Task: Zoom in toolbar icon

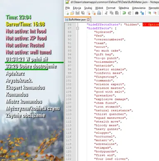Action: coord(149,13)
